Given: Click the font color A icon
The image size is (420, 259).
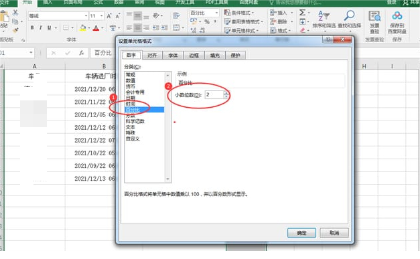Looking at the screenshot, I should pyautogui.click(x=96, y=27).
